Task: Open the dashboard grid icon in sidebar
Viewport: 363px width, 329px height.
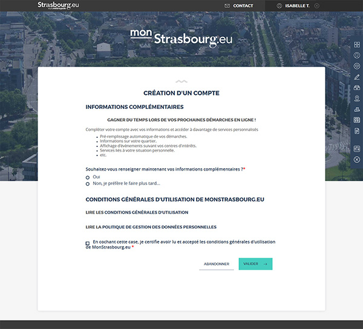Action: 357,45
